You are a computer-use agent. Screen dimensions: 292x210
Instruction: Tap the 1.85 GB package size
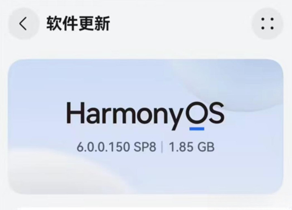tap(191, 147)
